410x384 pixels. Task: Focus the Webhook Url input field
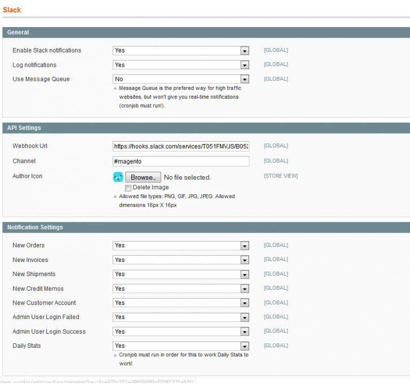point(180,146)
